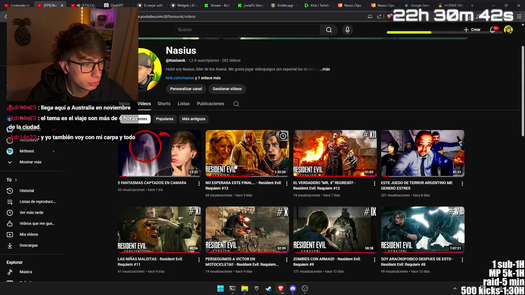Viewport: 525px width, 295px height.
Task: Open Descargas in sidebar
Action: point(28,245)
